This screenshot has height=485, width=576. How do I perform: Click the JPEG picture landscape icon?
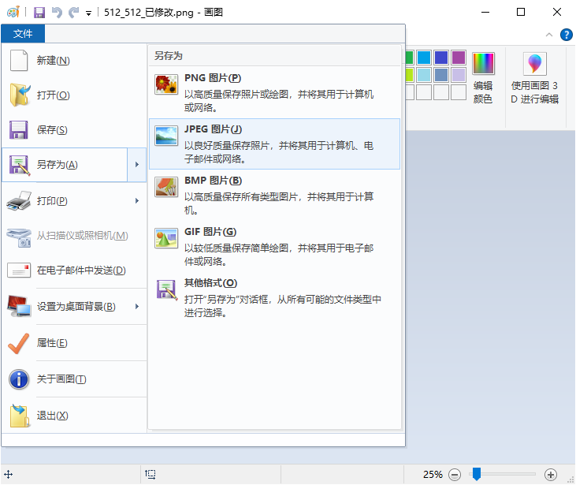pyautogui.click(x=166, y=136)
